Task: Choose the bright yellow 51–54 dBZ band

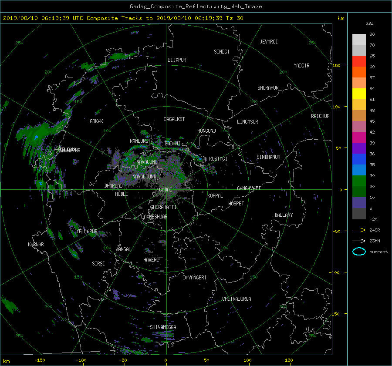Action: [x=359, y=94]
